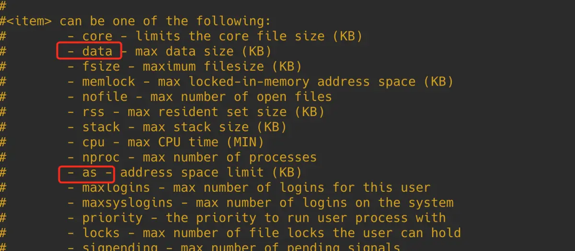Select the 'rss' item text
The height and width of the screenshot is (251, 575).
(x=93, y=112)
